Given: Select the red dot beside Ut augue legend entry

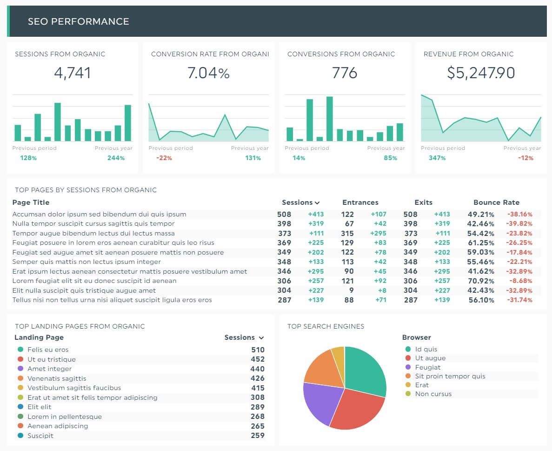Looking at the screenshot, I should 408,358.
